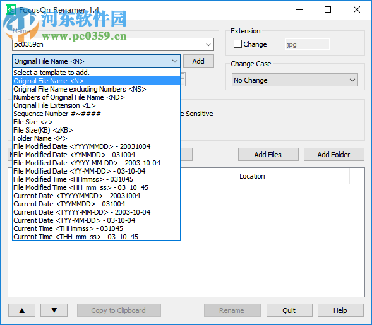Viewport: 372px width, 325px height.
Task: Select Folder Name <P> template
Action: 97,138
